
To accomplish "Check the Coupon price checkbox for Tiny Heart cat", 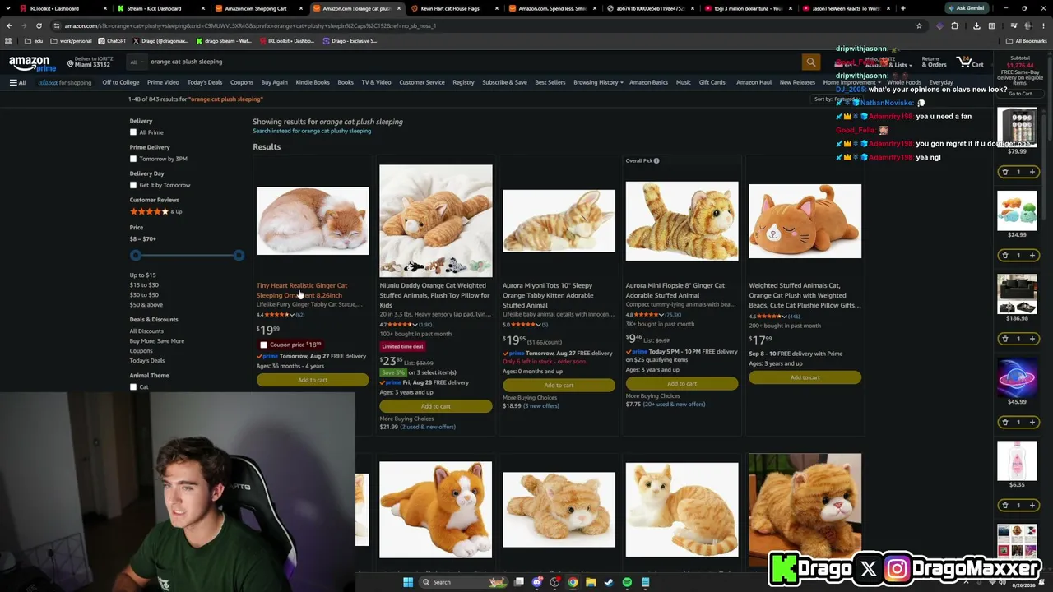I will 263,345.
